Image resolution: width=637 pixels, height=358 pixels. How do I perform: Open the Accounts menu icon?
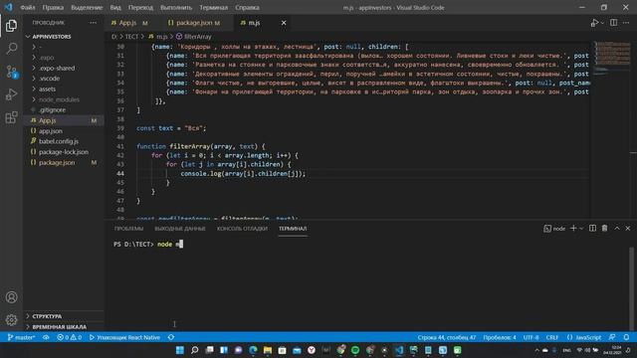pyautogui.click(x=11, y=297)
